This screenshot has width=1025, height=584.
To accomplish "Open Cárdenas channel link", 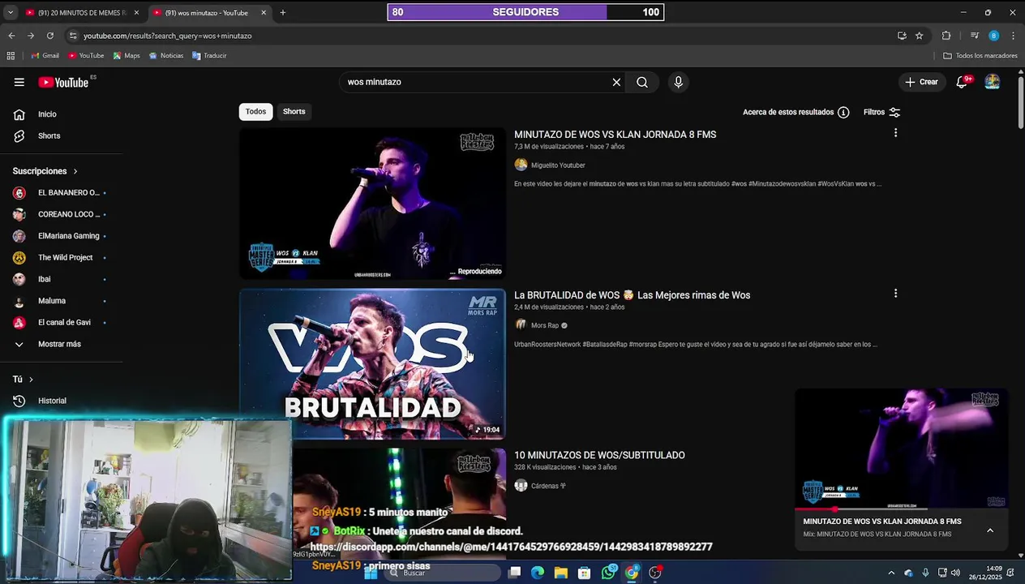I will coord(548,486).
